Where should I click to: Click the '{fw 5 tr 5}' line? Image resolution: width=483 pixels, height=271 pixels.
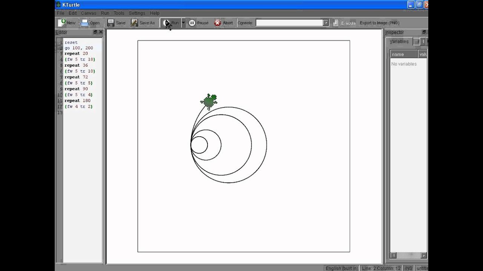[x=78, y=83]
